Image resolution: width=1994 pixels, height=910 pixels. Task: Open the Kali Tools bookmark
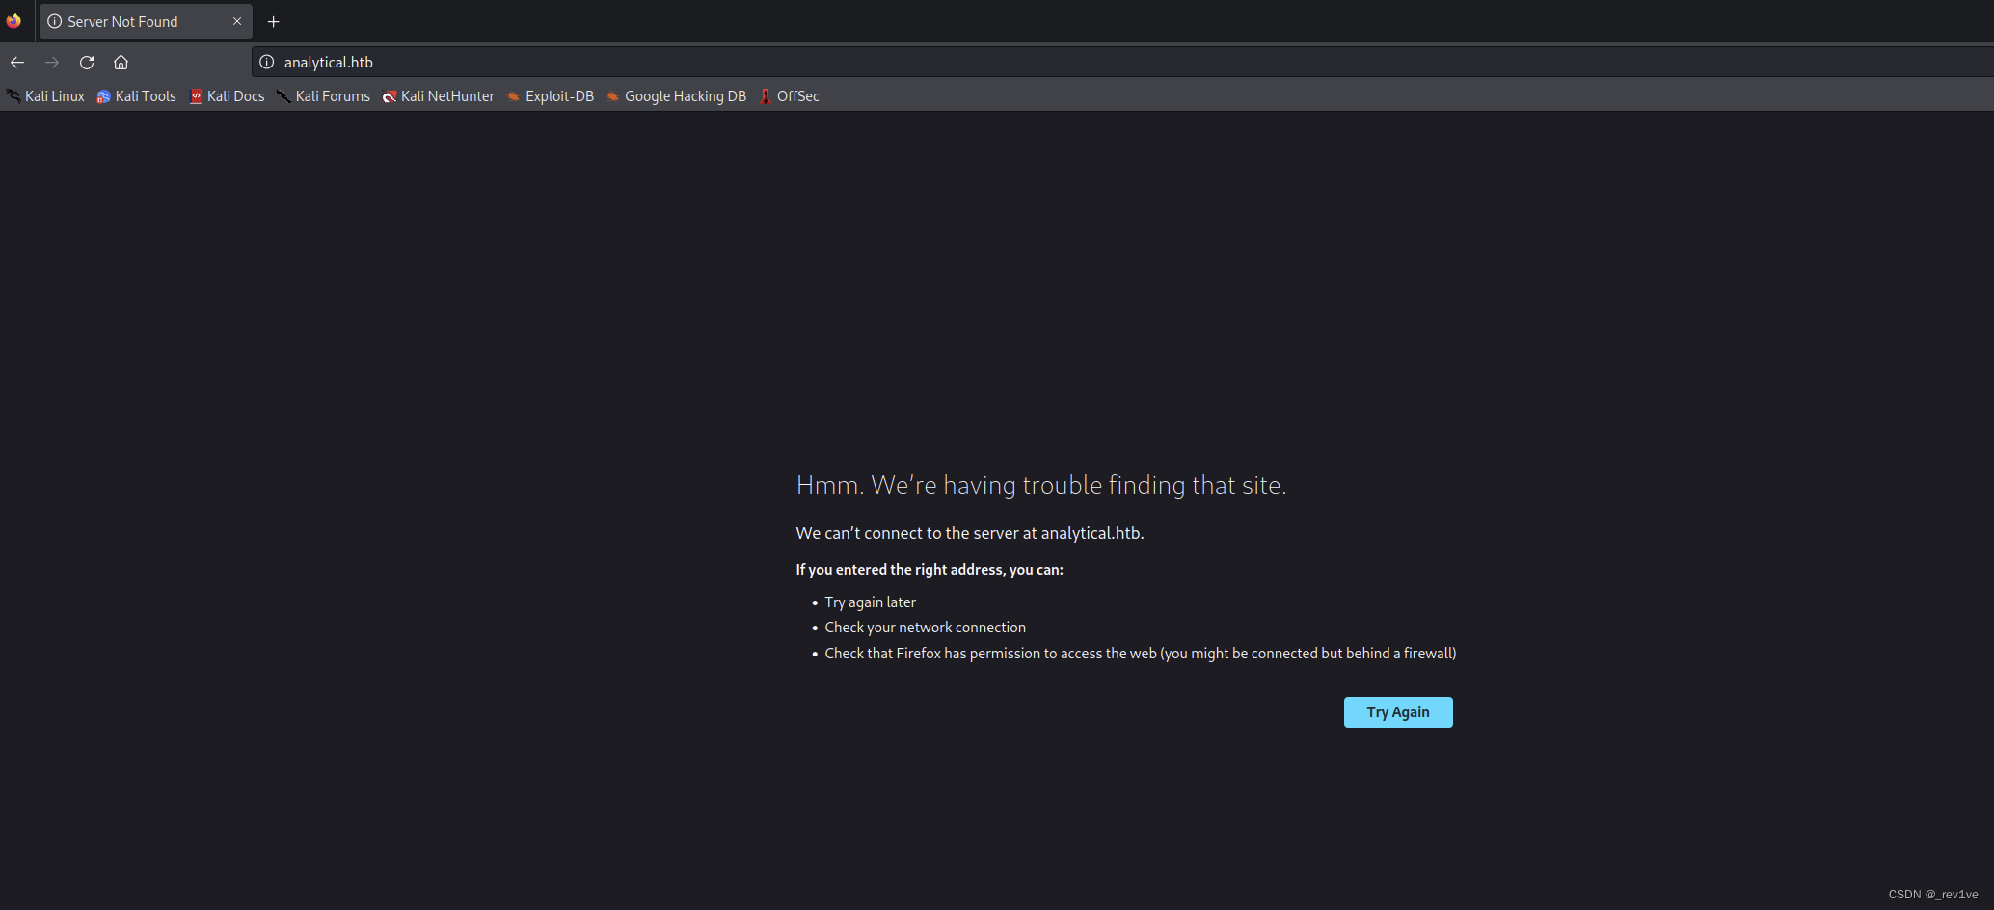tap(136, 96)
